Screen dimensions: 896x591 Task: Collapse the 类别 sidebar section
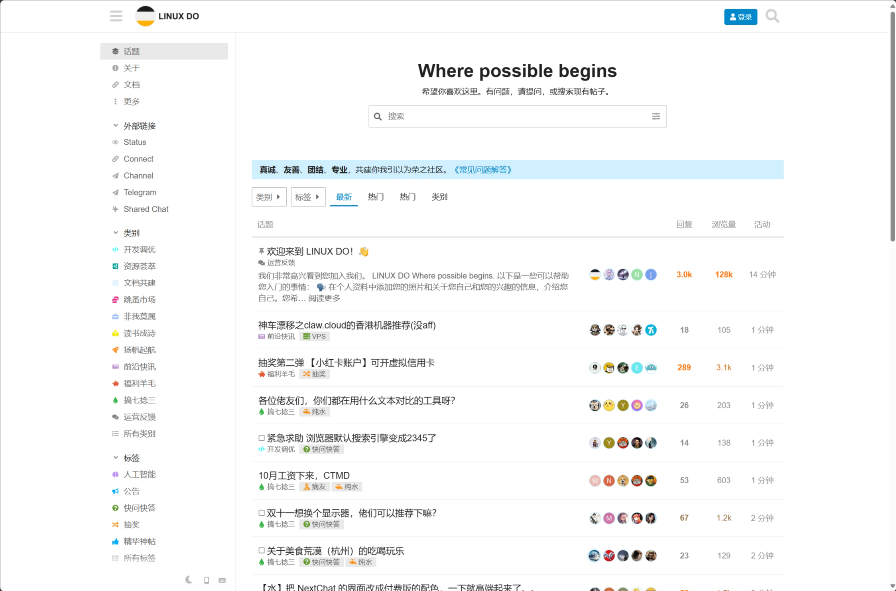pyautogui.click(x=126, y=232)
